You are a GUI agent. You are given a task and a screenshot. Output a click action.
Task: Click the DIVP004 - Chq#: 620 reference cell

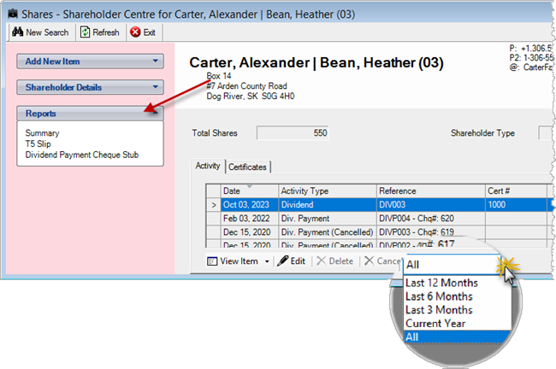click(x=430, y=219)
